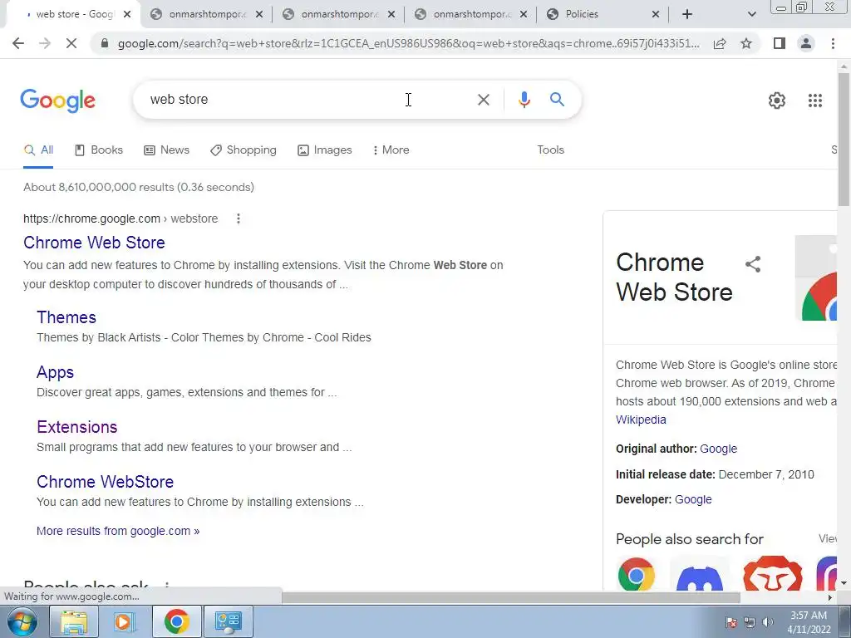Viewport: 851px width, 638px height.
Task: Click the Google logo
Action: point(57,101)
